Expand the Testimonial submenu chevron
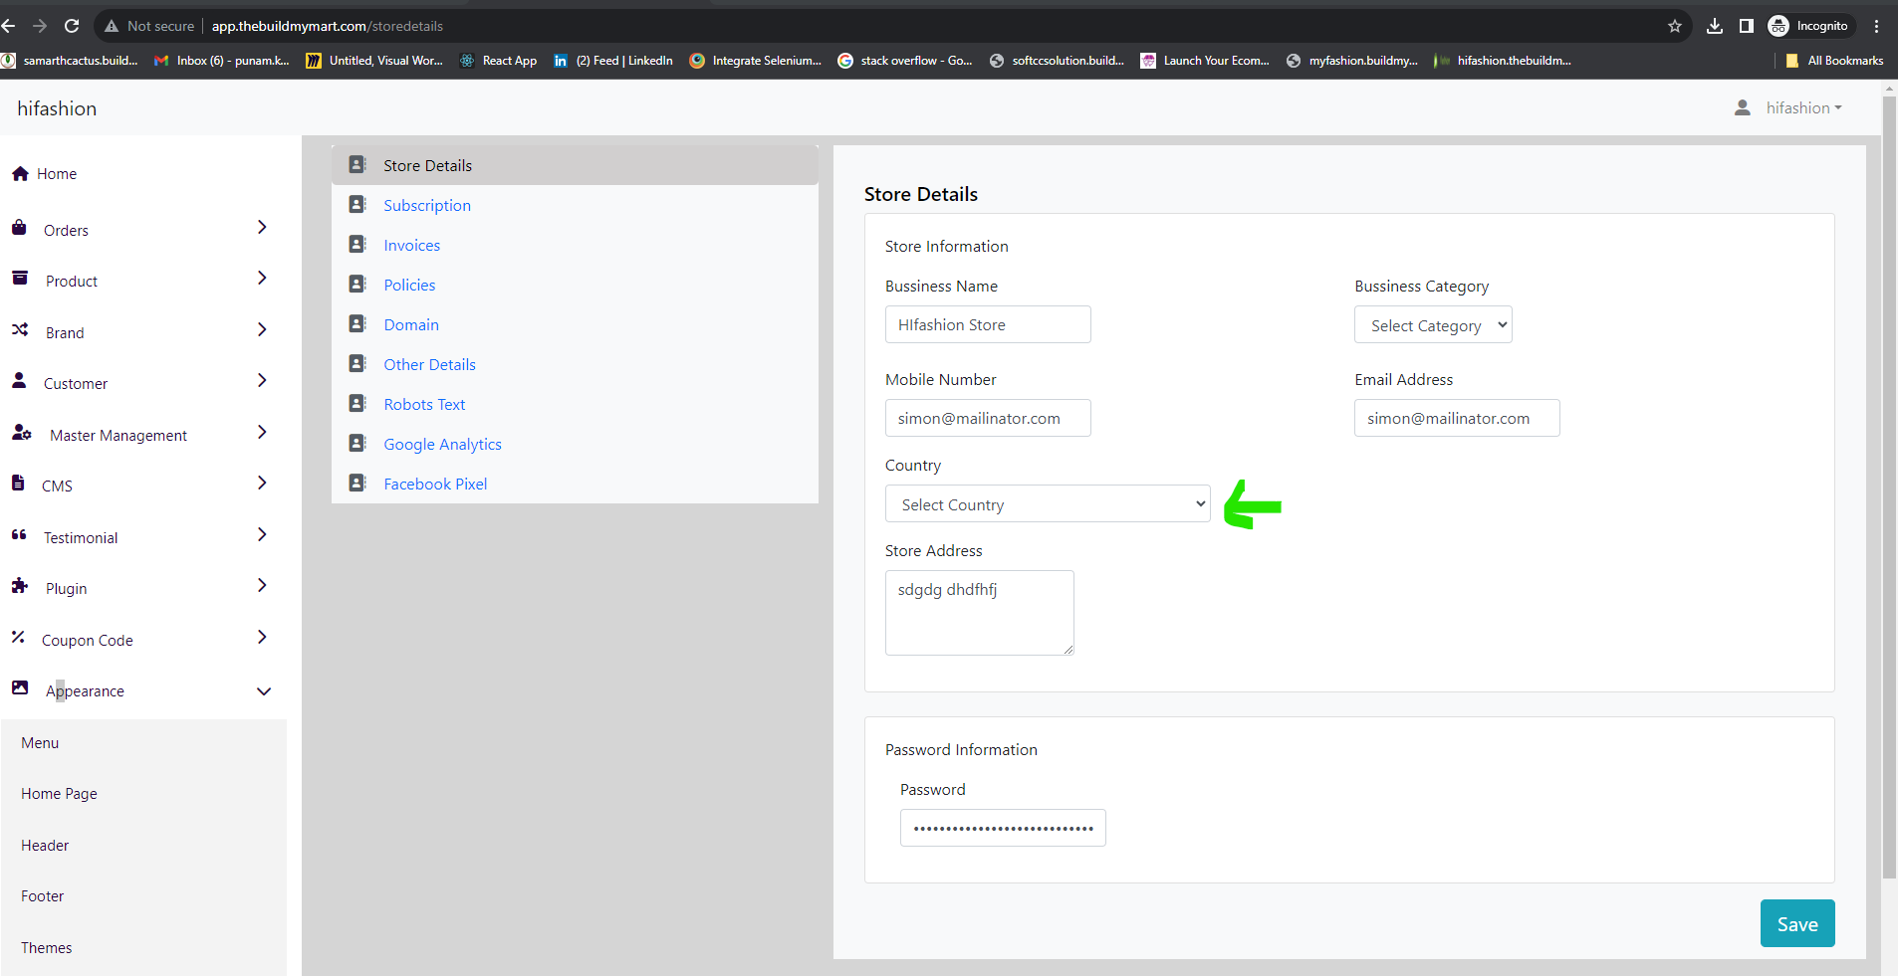 262,534
